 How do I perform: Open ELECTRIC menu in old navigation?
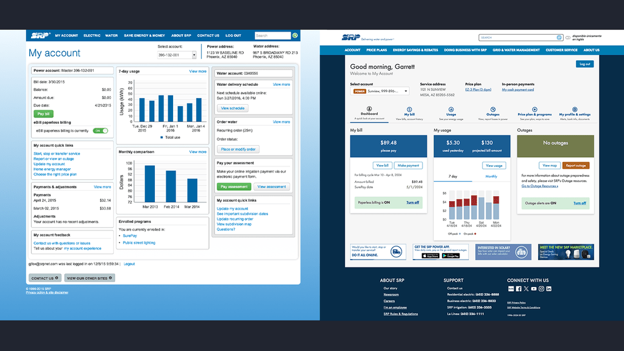pos(92,35)
